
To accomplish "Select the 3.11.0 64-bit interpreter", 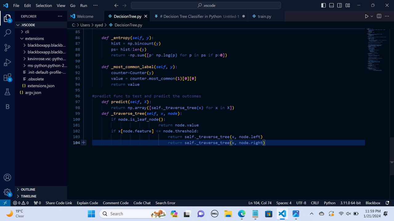I will tap(351, 203).
